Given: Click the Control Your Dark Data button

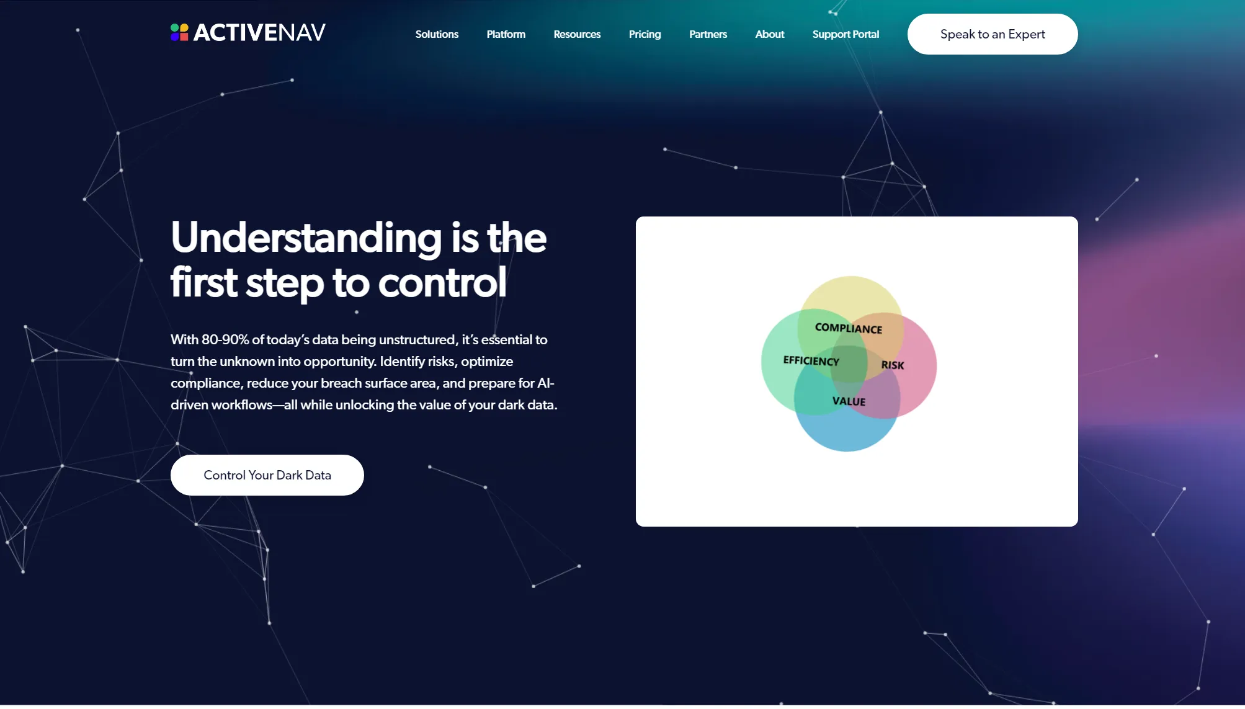Looking at the screenshot, I should pyautogui.click(x=267, y=475).
